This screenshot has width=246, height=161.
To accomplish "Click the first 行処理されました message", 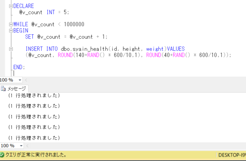I will click(34, 95).
